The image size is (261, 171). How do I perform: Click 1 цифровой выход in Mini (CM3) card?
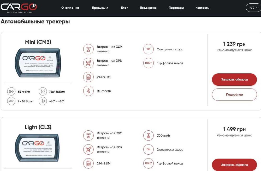pos(170,63)
